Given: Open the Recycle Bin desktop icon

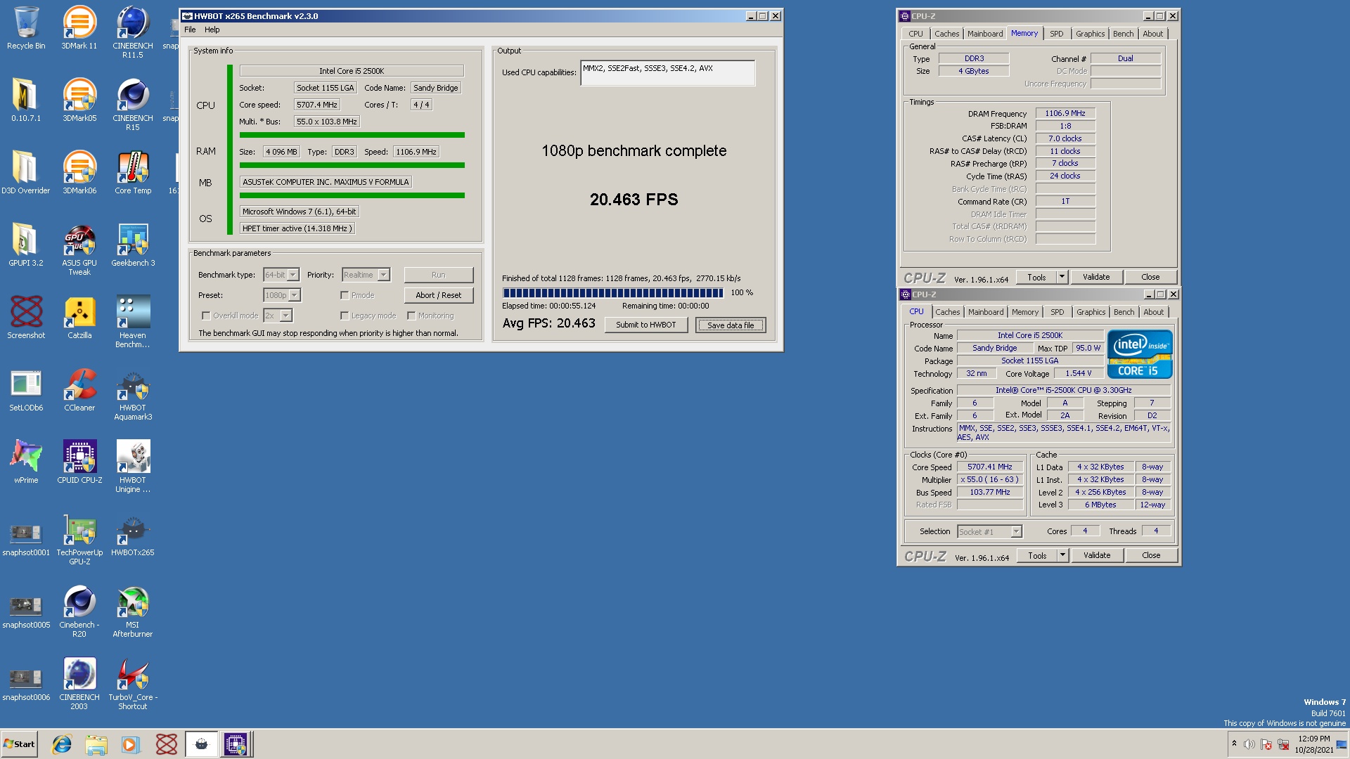Looking at the screenshot, I should pyautogui.click(x=26, y=28).
